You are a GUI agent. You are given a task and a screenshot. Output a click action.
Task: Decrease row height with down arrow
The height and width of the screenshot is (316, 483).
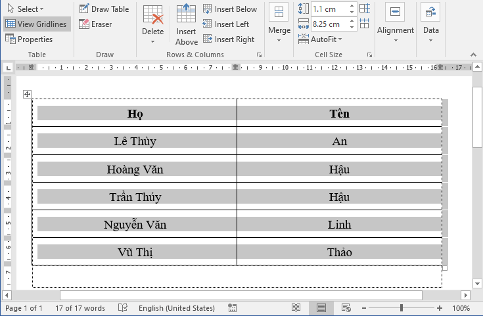(352, 12)
